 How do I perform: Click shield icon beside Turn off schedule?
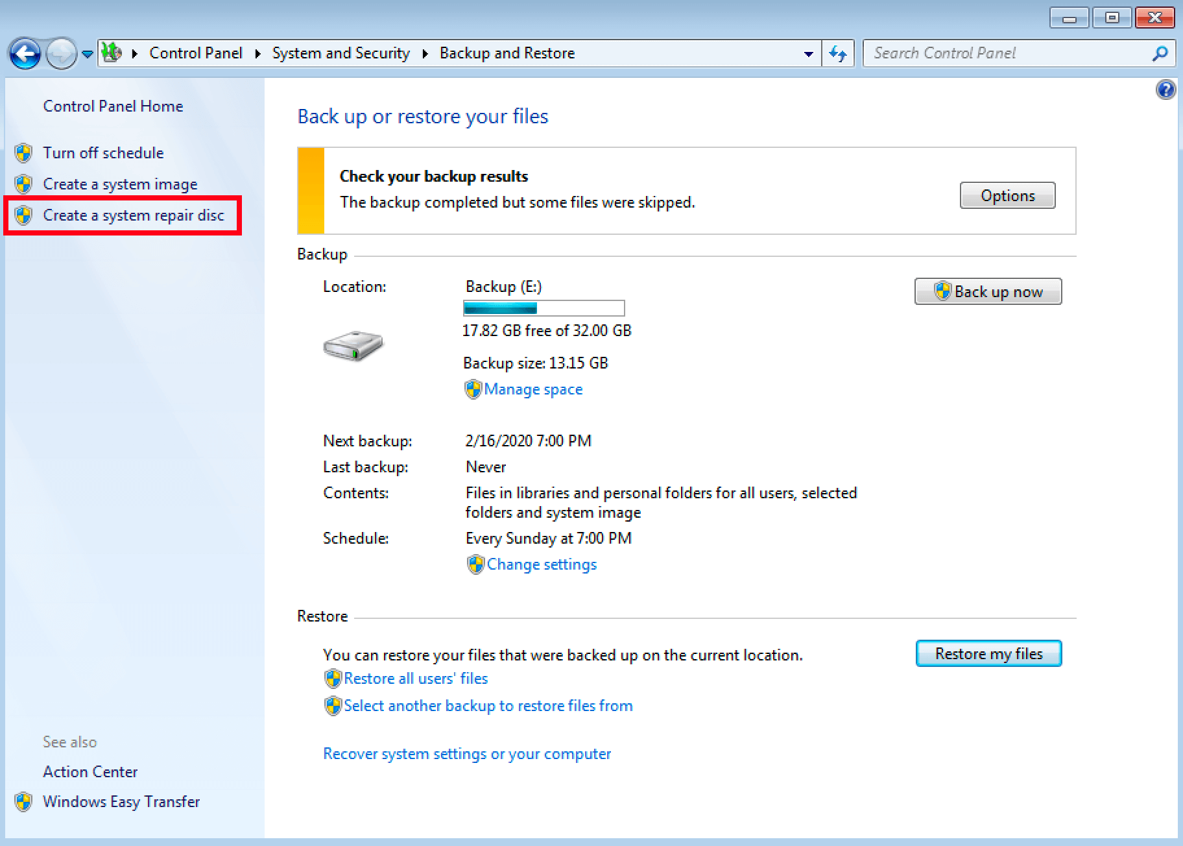click(x=23, y=153)
